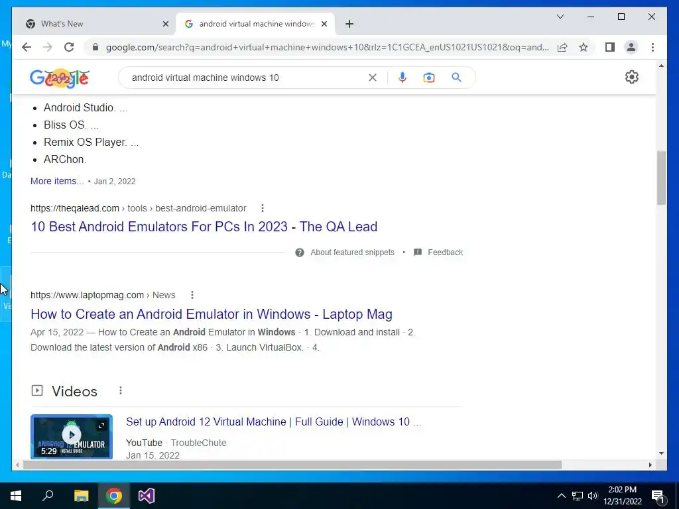Viewport: 679px width, 509px height.
Task: Click the ARChon list item text
Action: pyautogui.click(x=65, y=160)
